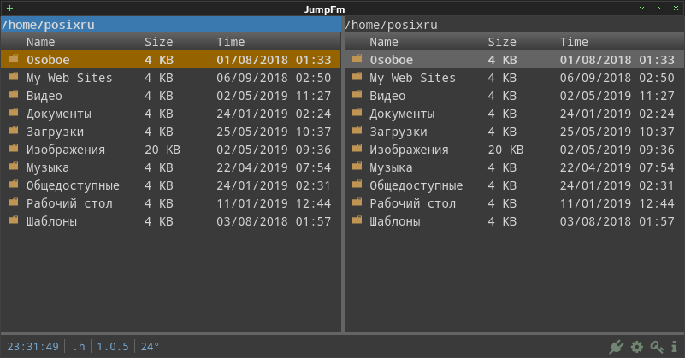The width and height of the screenshot is (685, 358).
Task: Click Общедоступные folder icon in left panel
Action: pos(14,184)
